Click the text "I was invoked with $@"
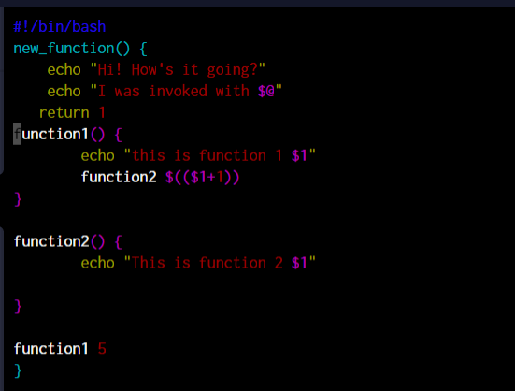The width and height of the screenshot is (515, 391). coord(186,91)
